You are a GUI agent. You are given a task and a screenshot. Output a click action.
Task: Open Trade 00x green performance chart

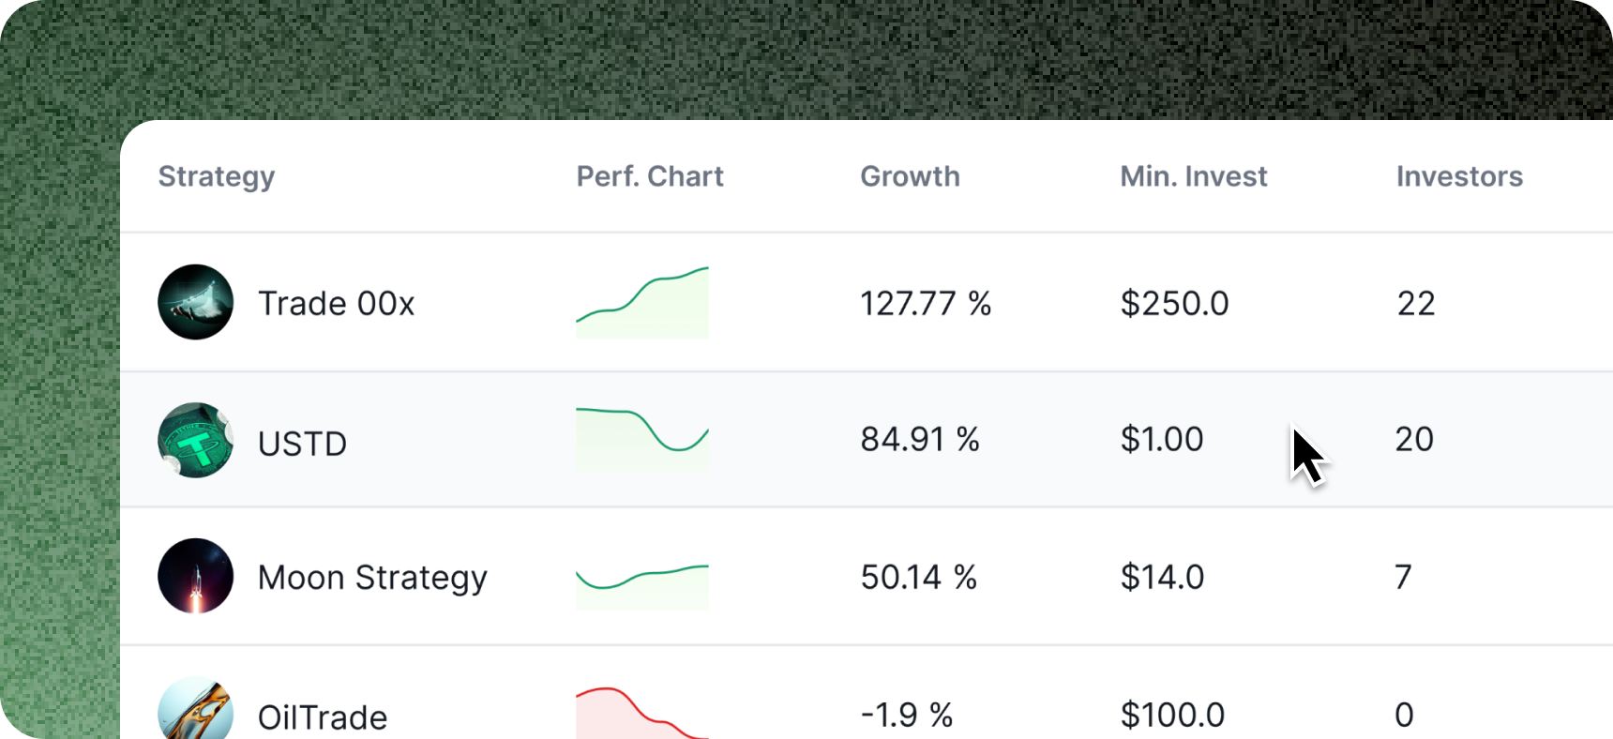(x=642, y=302)
